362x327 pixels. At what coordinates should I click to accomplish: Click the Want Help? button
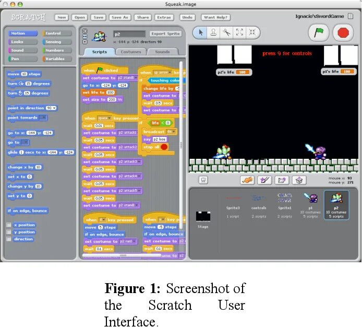(215, 17)
